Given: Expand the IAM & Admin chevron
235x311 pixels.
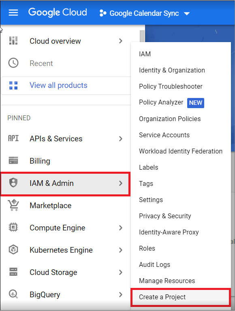Looking at the screenshot, I should coord(120,183).
